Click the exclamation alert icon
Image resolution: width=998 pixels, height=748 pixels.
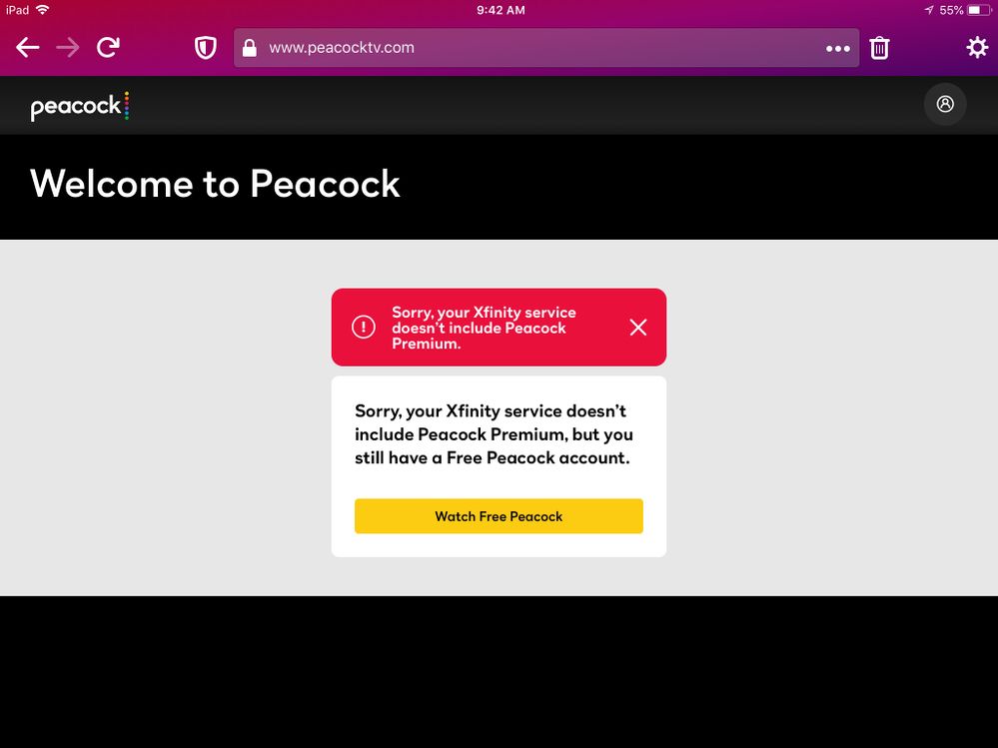coord(364,328)
